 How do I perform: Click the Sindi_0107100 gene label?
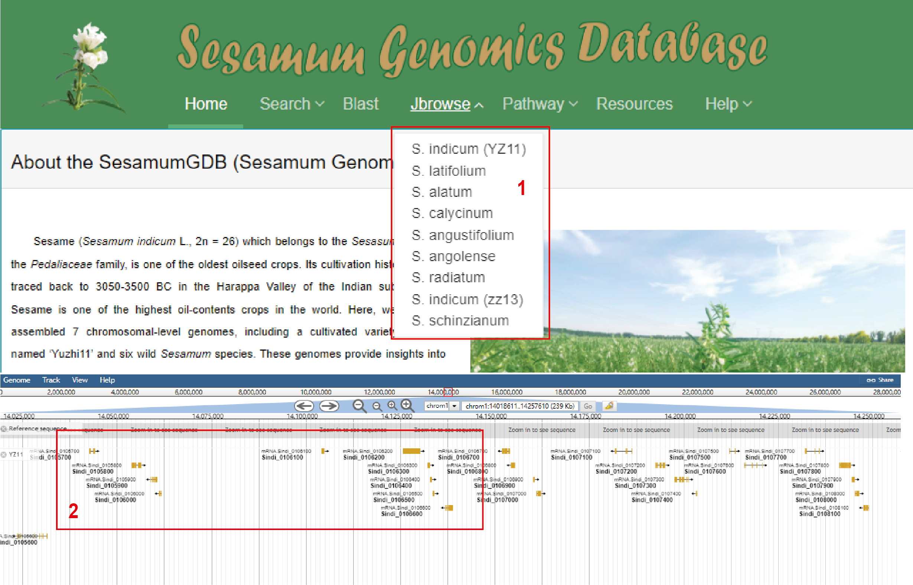571,457
